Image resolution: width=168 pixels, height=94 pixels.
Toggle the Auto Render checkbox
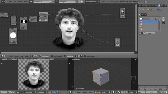coord(85,56)
